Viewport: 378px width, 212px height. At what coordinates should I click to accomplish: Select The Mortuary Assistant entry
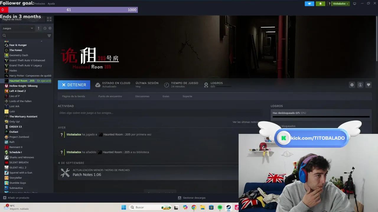click(x=23, y=117)
